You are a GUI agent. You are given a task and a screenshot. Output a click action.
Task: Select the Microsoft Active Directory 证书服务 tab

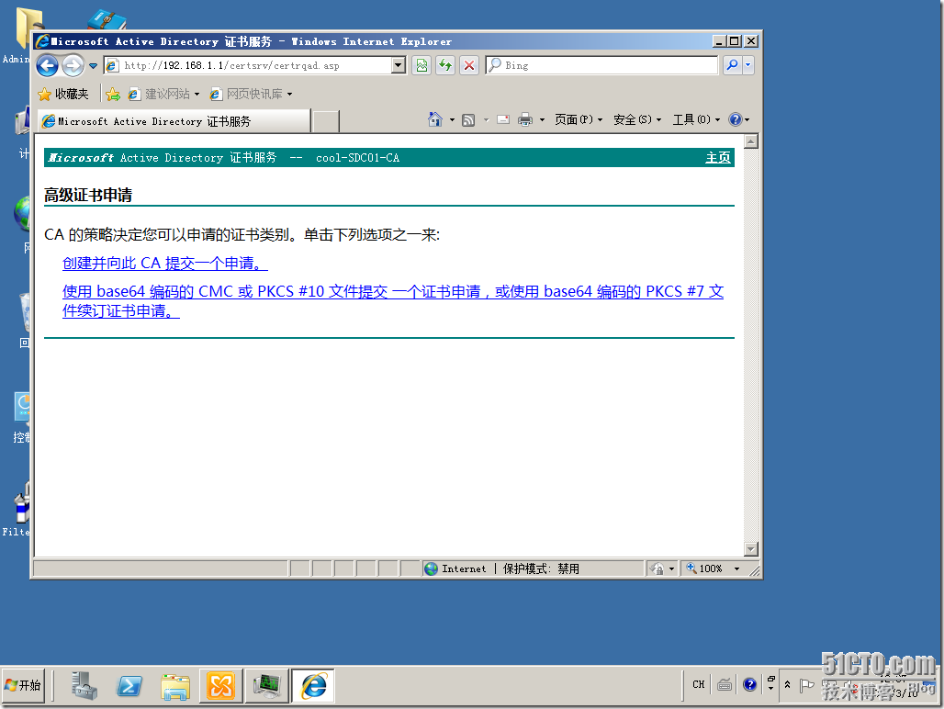tap(174, 120)
